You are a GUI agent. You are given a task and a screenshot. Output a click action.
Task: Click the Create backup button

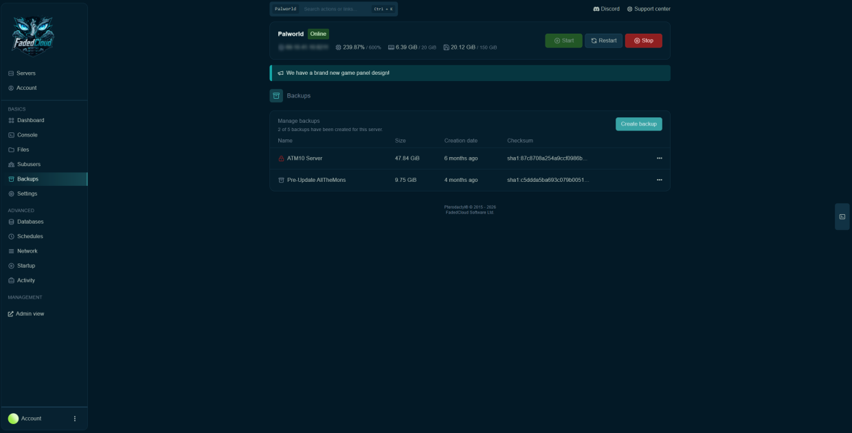638,124
